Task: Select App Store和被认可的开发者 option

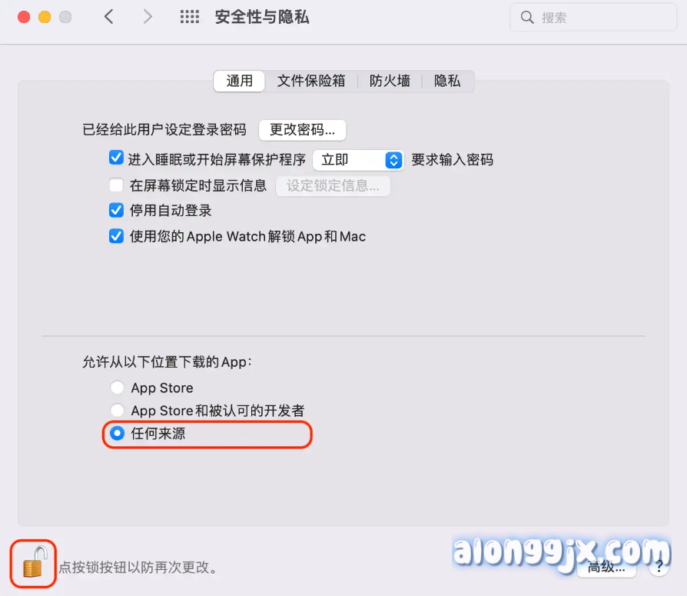Action: coord(117,410)
